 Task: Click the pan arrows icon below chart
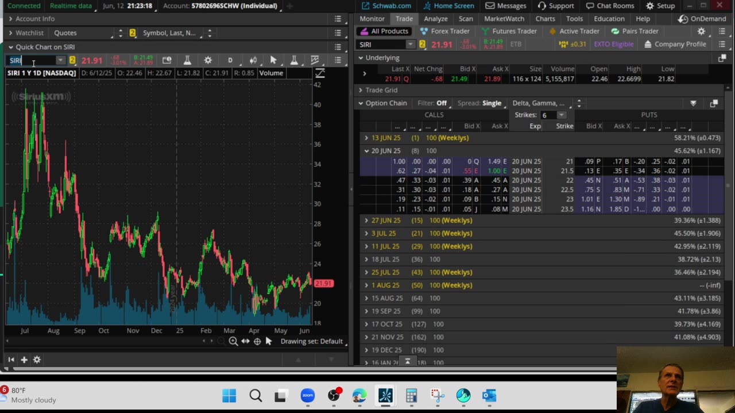(245, 341)
